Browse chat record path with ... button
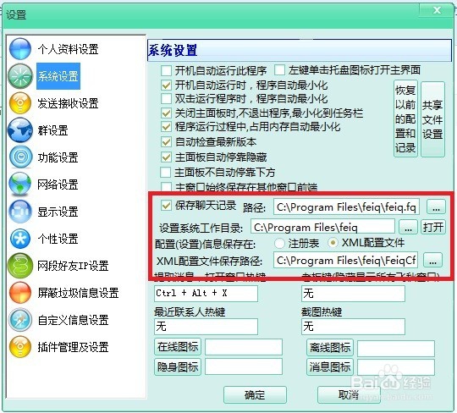The image size is (457, 413). coord(436,206)
